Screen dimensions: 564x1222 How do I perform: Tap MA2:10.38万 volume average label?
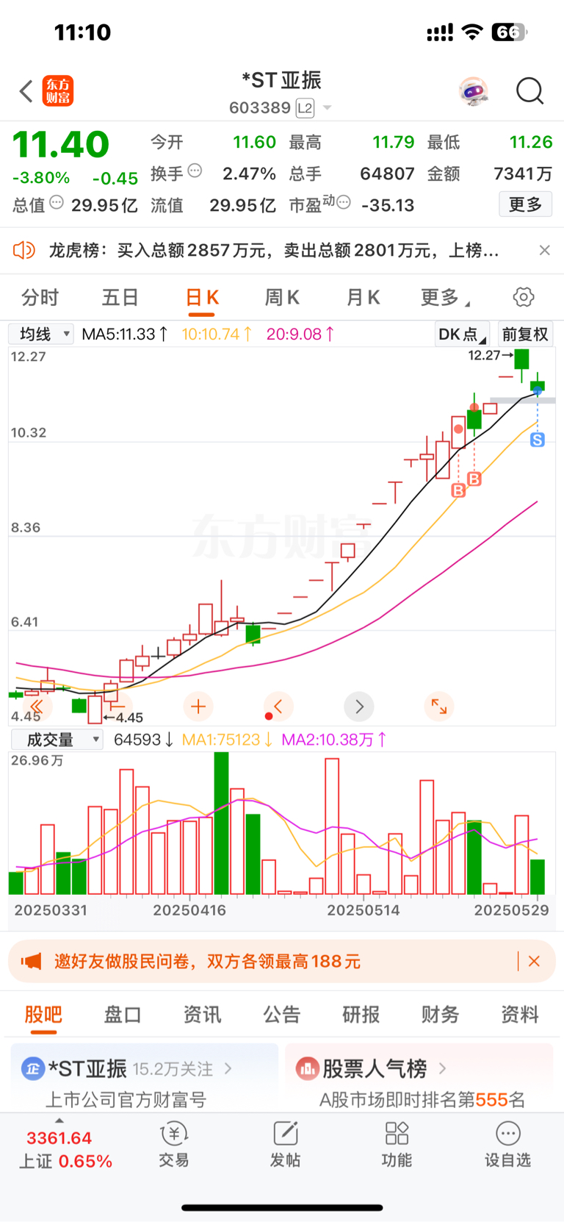pyautogui.click(x=334, y=740)
